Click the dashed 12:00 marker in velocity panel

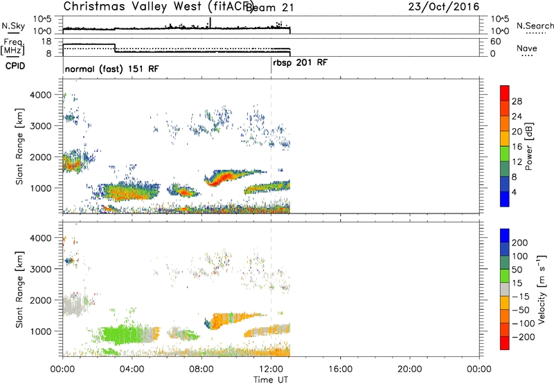[x=271, y=289]
